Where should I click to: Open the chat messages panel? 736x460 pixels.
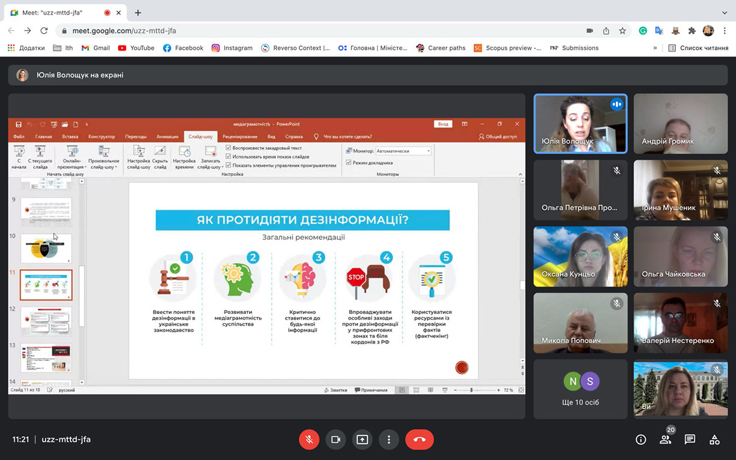click(x=690, y=439)
